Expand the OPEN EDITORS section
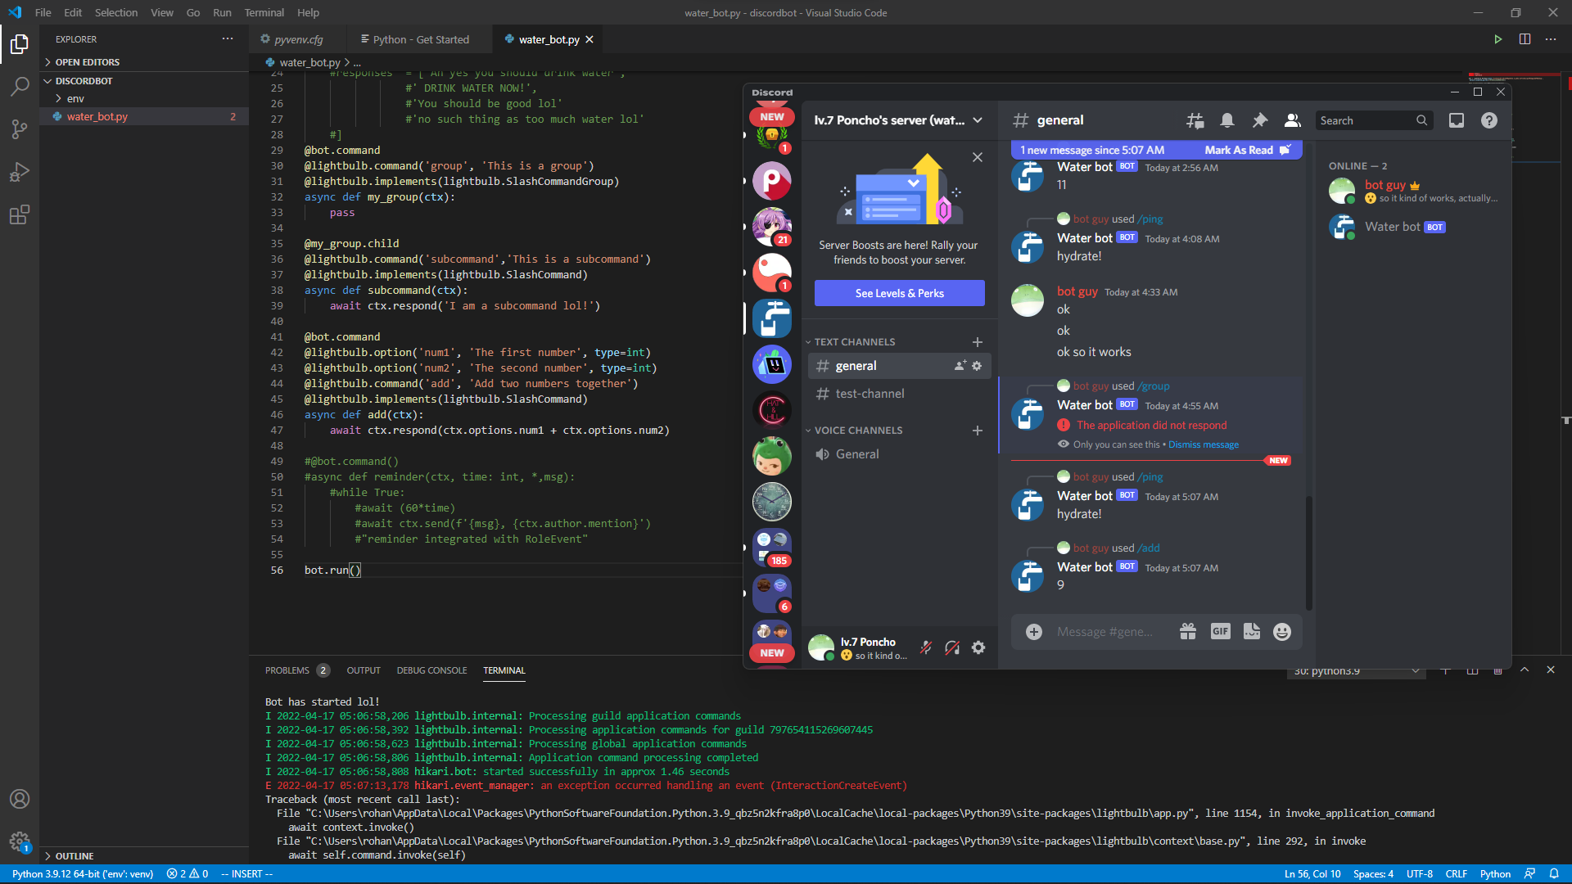Screen dimensions: 1572x884 click(87, 62)
